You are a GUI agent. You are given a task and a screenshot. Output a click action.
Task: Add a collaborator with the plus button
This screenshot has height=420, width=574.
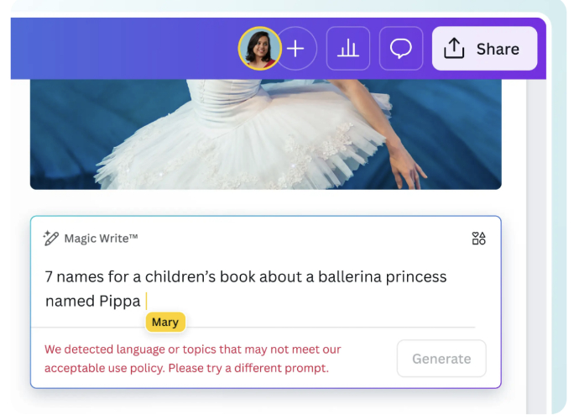pos(295,49)
